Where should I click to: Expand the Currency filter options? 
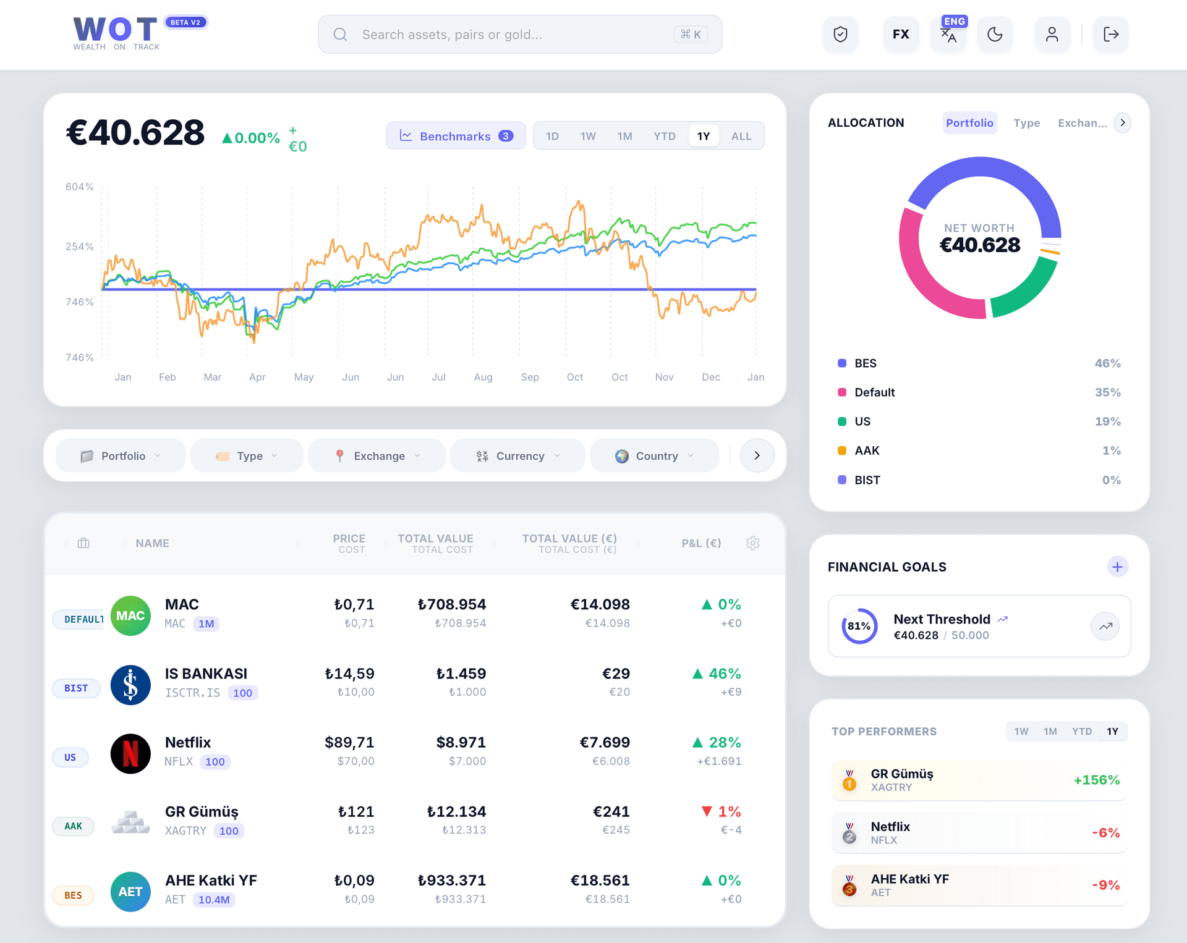point(517,455)
